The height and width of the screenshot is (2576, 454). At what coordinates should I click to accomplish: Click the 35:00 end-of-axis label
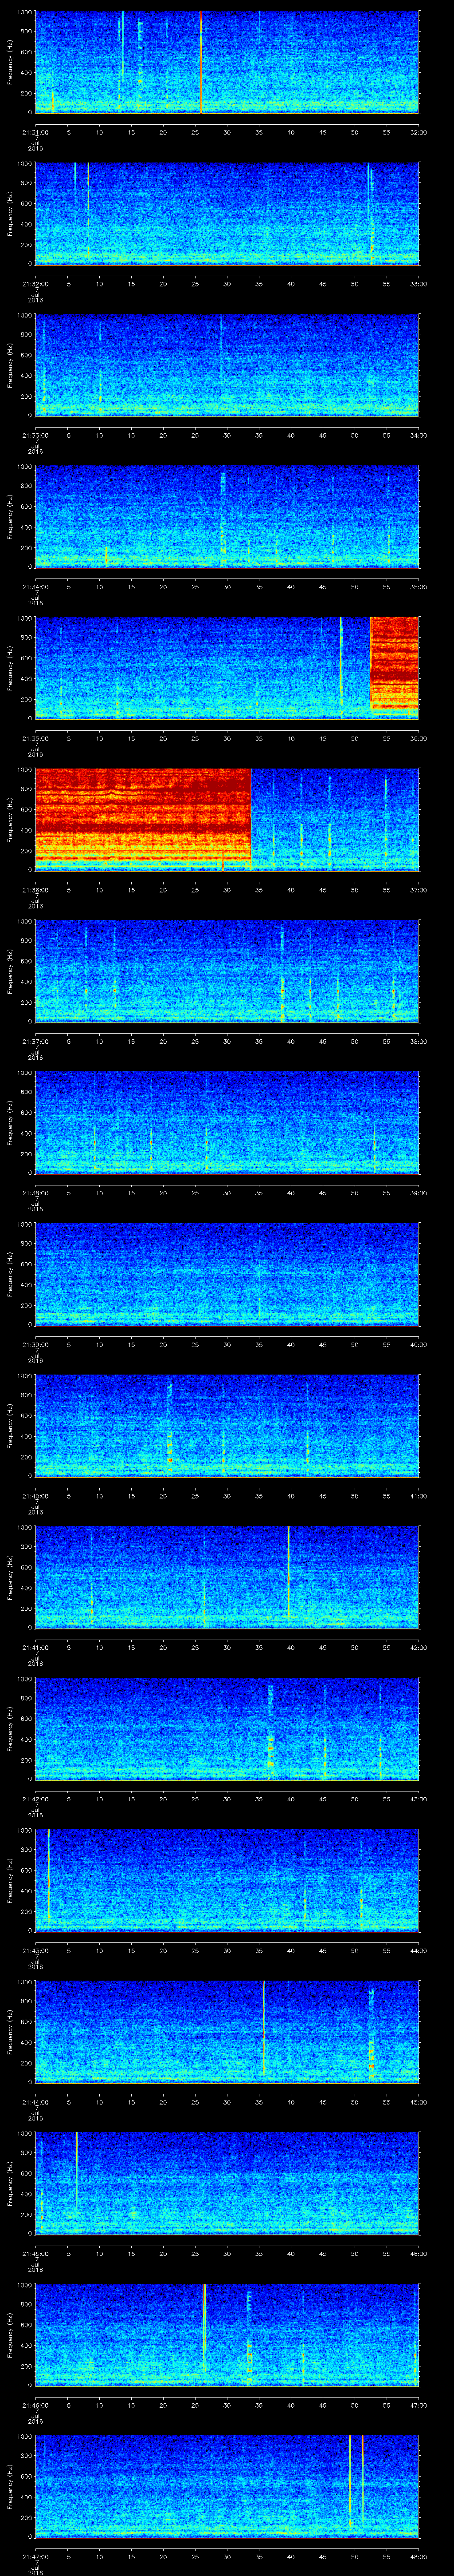[418, 586]
